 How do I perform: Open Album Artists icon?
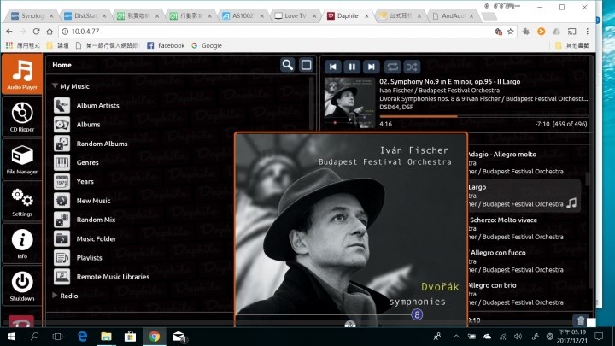tap(62, 106)
